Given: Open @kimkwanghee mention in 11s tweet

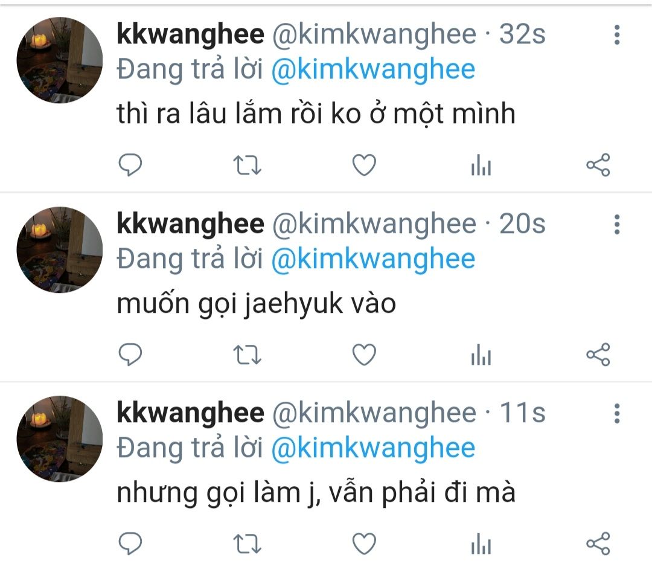Looking at the screenshot, I should [x=373, y=448].
